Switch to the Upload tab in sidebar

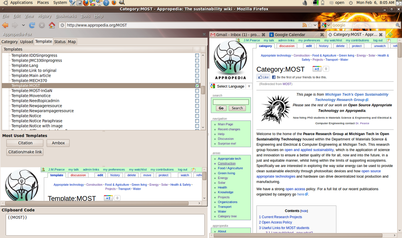pyautogui.click(x=26, y=42)
